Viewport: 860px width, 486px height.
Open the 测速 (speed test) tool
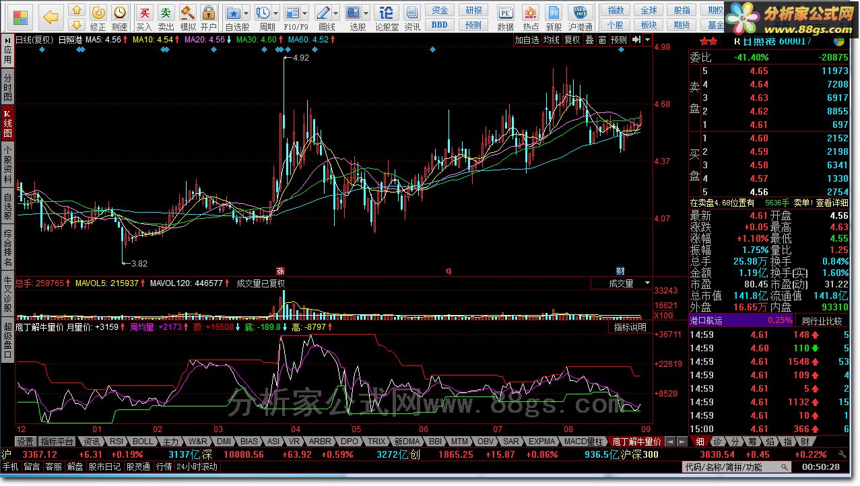[x=119, y=18]
